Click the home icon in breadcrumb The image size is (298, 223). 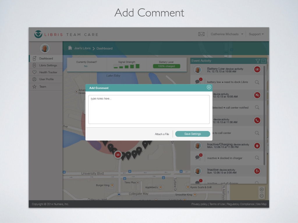(x=70, y=48)
